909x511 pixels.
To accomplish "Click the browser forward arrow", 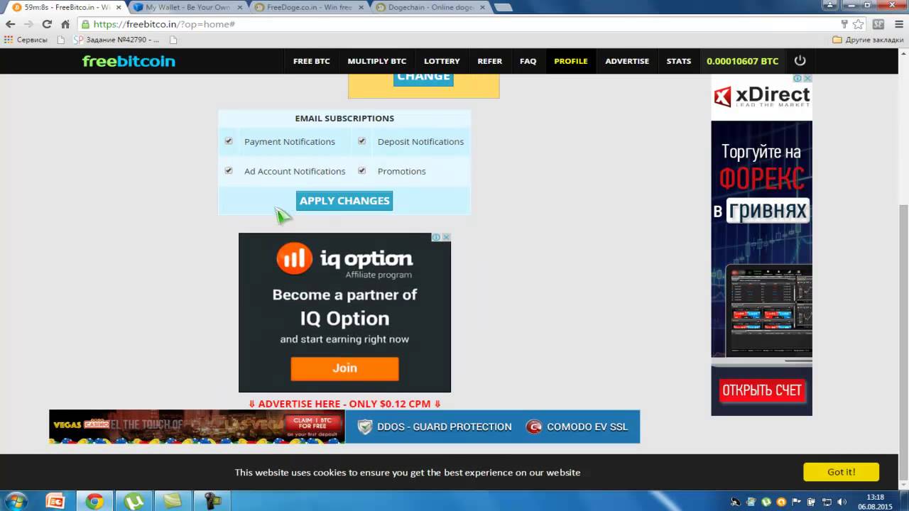I will pos(28,24).
